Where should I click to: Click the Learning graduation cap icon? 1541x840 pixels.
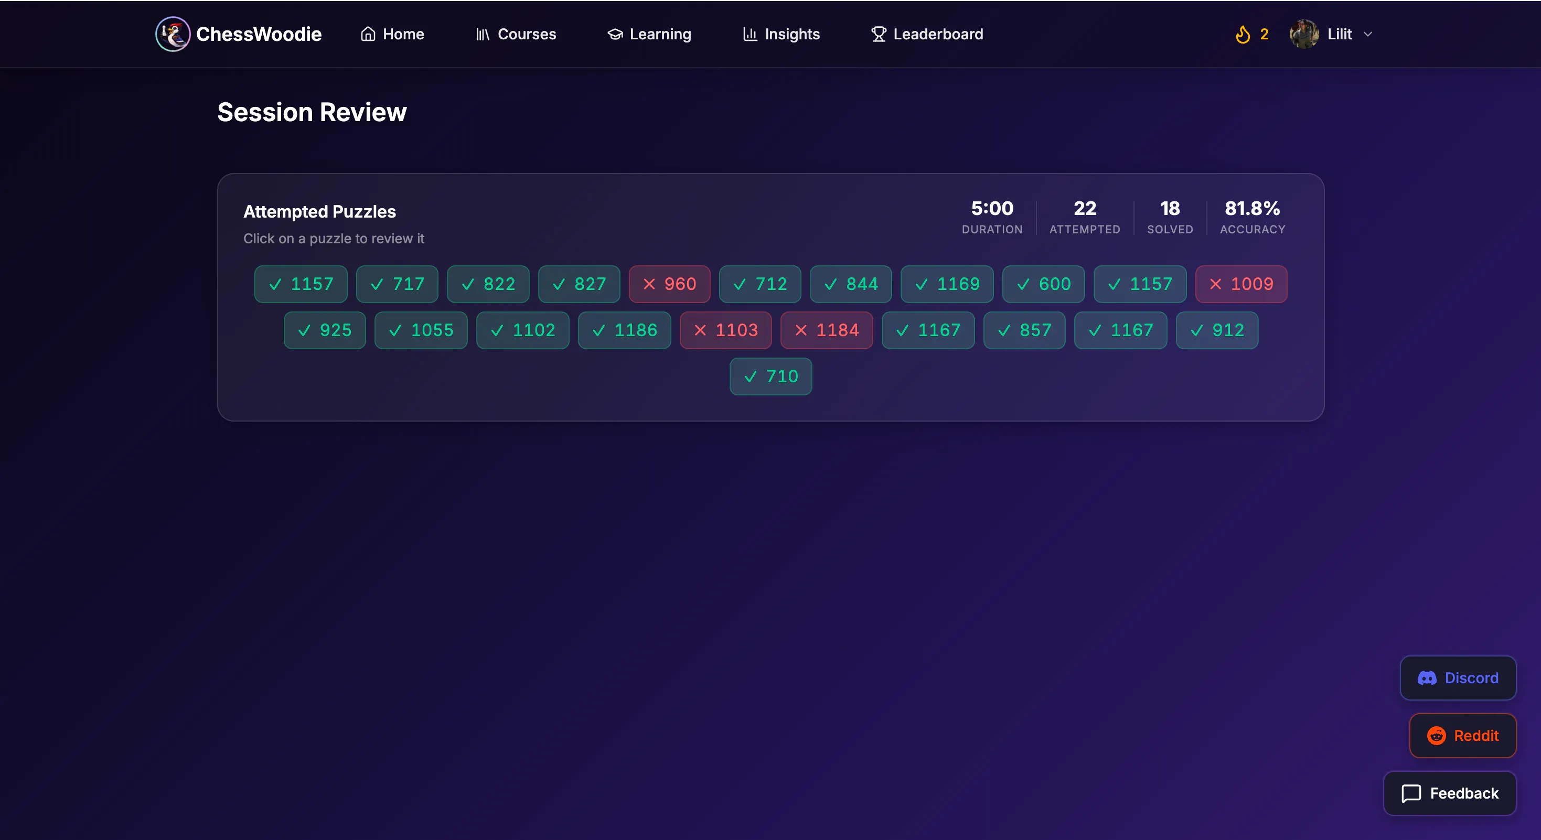click(x=615, y=34)
